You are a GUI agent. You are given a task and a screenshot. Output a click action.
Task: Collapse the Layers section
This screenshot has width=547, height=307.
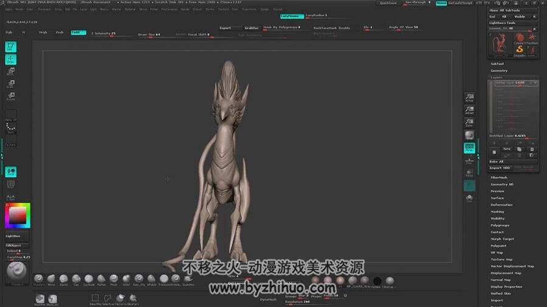(496, 78)
